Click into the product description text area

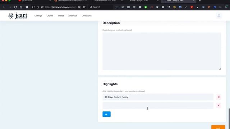click(162, 51)
